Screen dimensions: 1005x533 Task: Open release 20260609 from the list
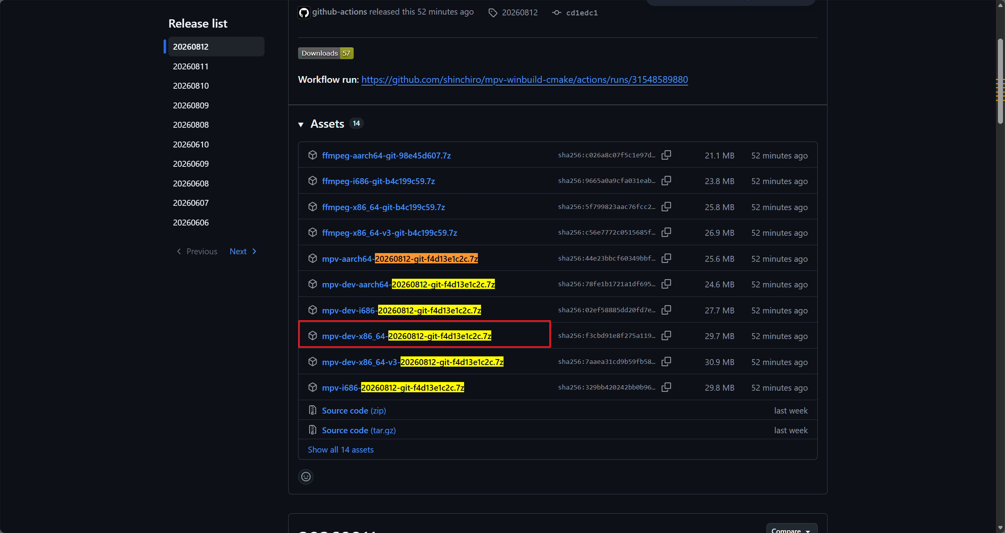pyautogui.click(x=216, y=164)
